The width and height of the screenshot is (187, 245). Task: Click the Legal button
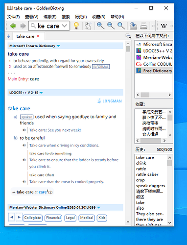coord(70,218)
